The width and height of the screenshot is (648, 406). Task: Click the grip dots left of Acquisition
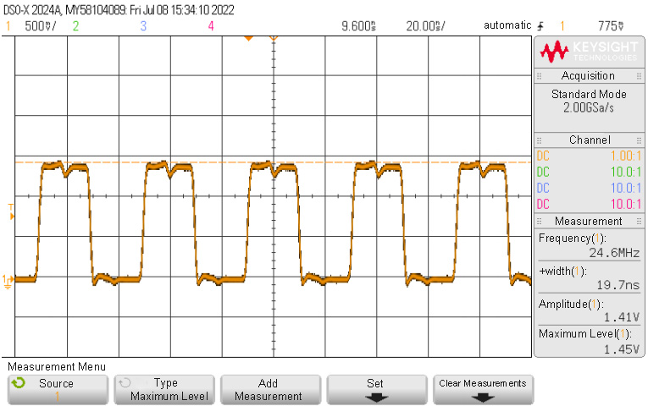point(539,76)
